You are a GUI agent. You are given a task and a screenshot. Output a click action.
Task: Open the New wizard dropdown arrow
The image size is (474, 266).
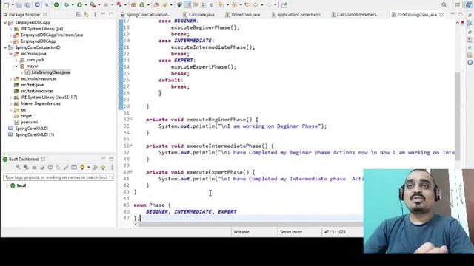tap(13, 5)
